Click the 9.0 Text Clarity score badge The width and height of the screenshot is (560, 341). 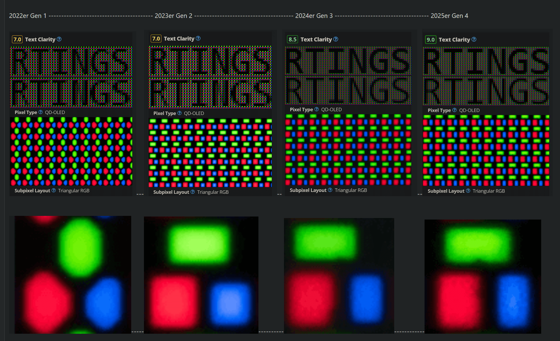pyautogui.click(x=431, y=39)
